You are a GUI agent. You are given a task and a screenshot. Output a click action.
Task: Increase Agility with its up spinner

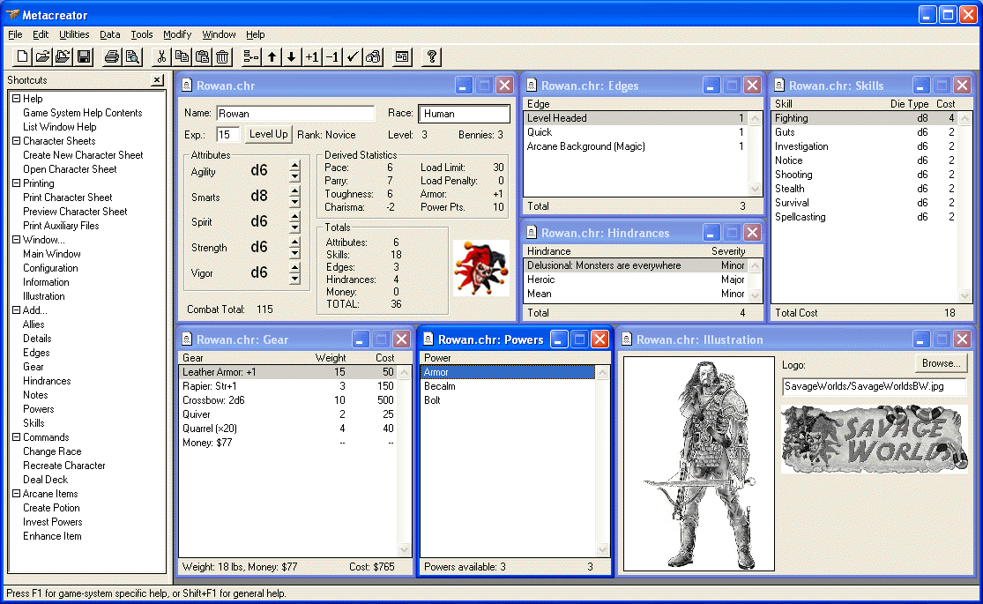294,166
